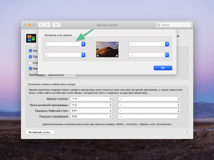Image resolution: width=214 pixels, height=160 pixels.
Task: Go forward with the right chevron button
Action: coord(47,25)
